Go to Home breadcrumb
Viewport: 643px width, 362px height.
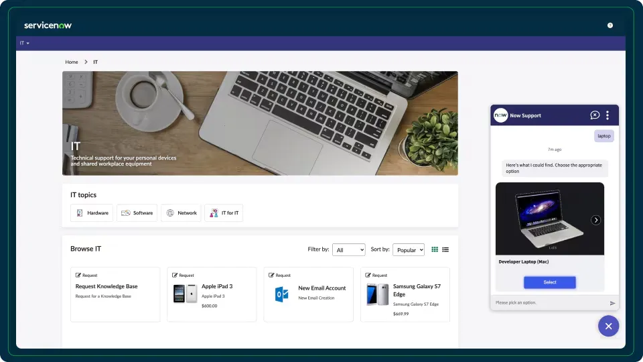click(x=72, y=62)
